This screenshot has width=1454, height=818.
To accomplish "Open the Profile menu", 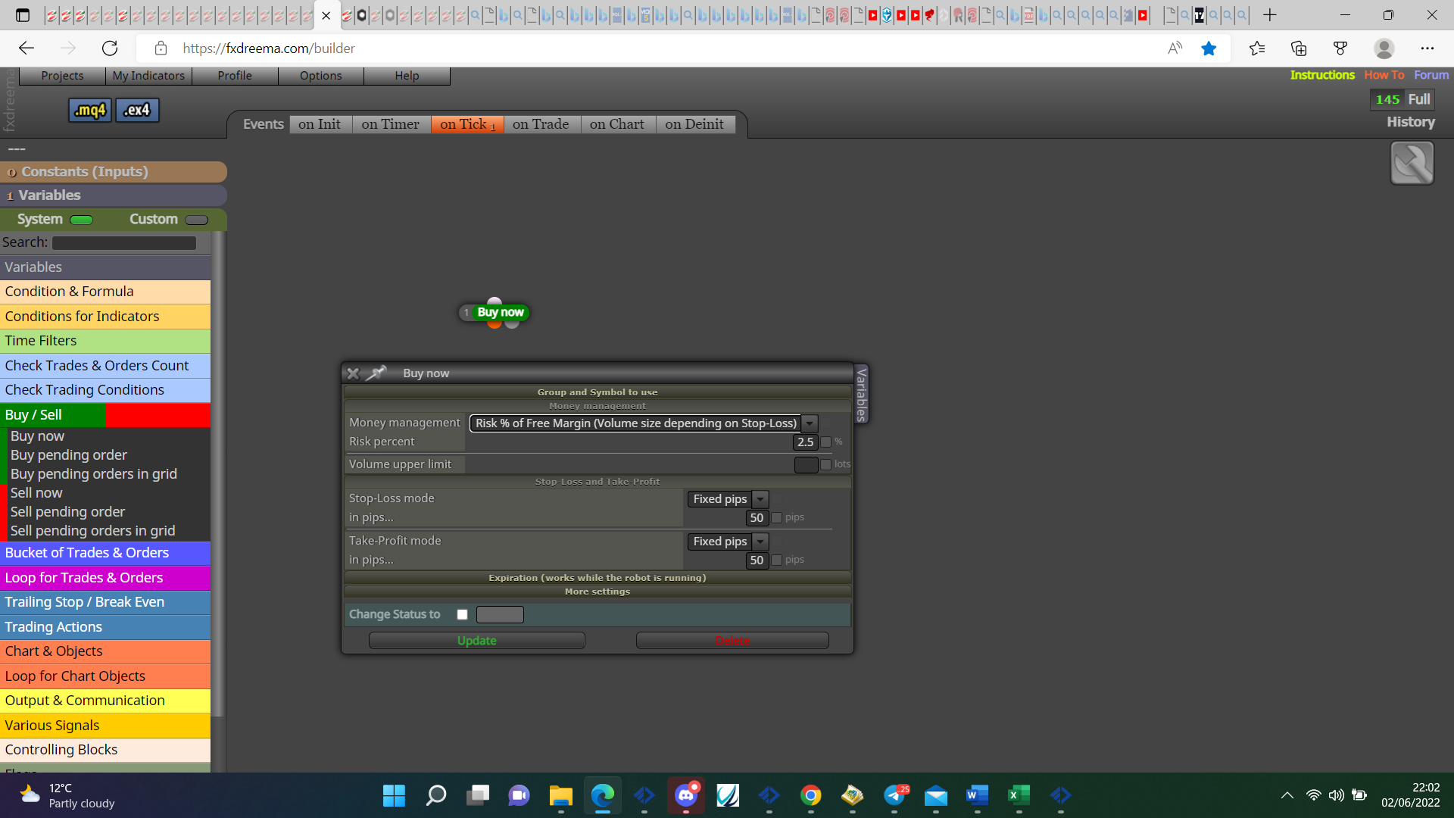I will click(x=235, y=76).
